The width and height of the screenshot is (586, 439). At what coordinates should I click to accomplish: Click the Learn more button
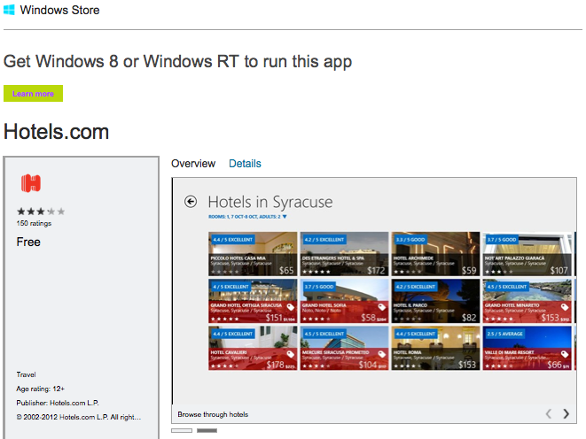(34, 93)
